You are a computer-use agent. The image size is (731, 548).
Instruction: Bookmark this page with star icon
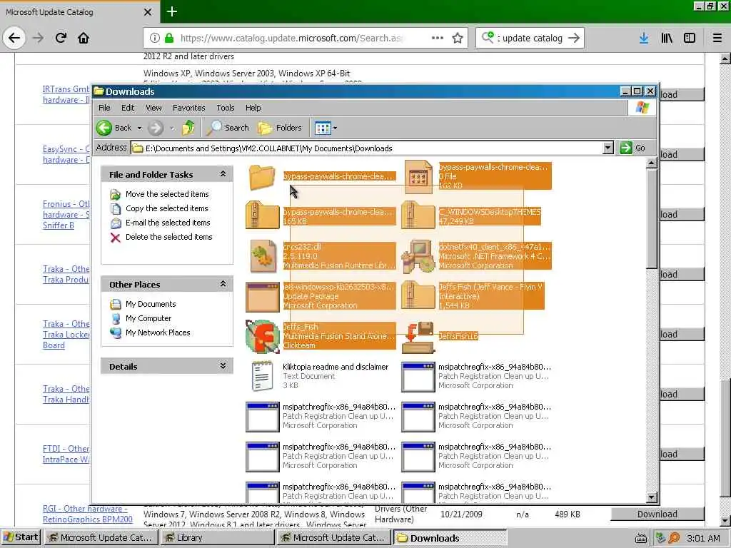click(458, 39)
